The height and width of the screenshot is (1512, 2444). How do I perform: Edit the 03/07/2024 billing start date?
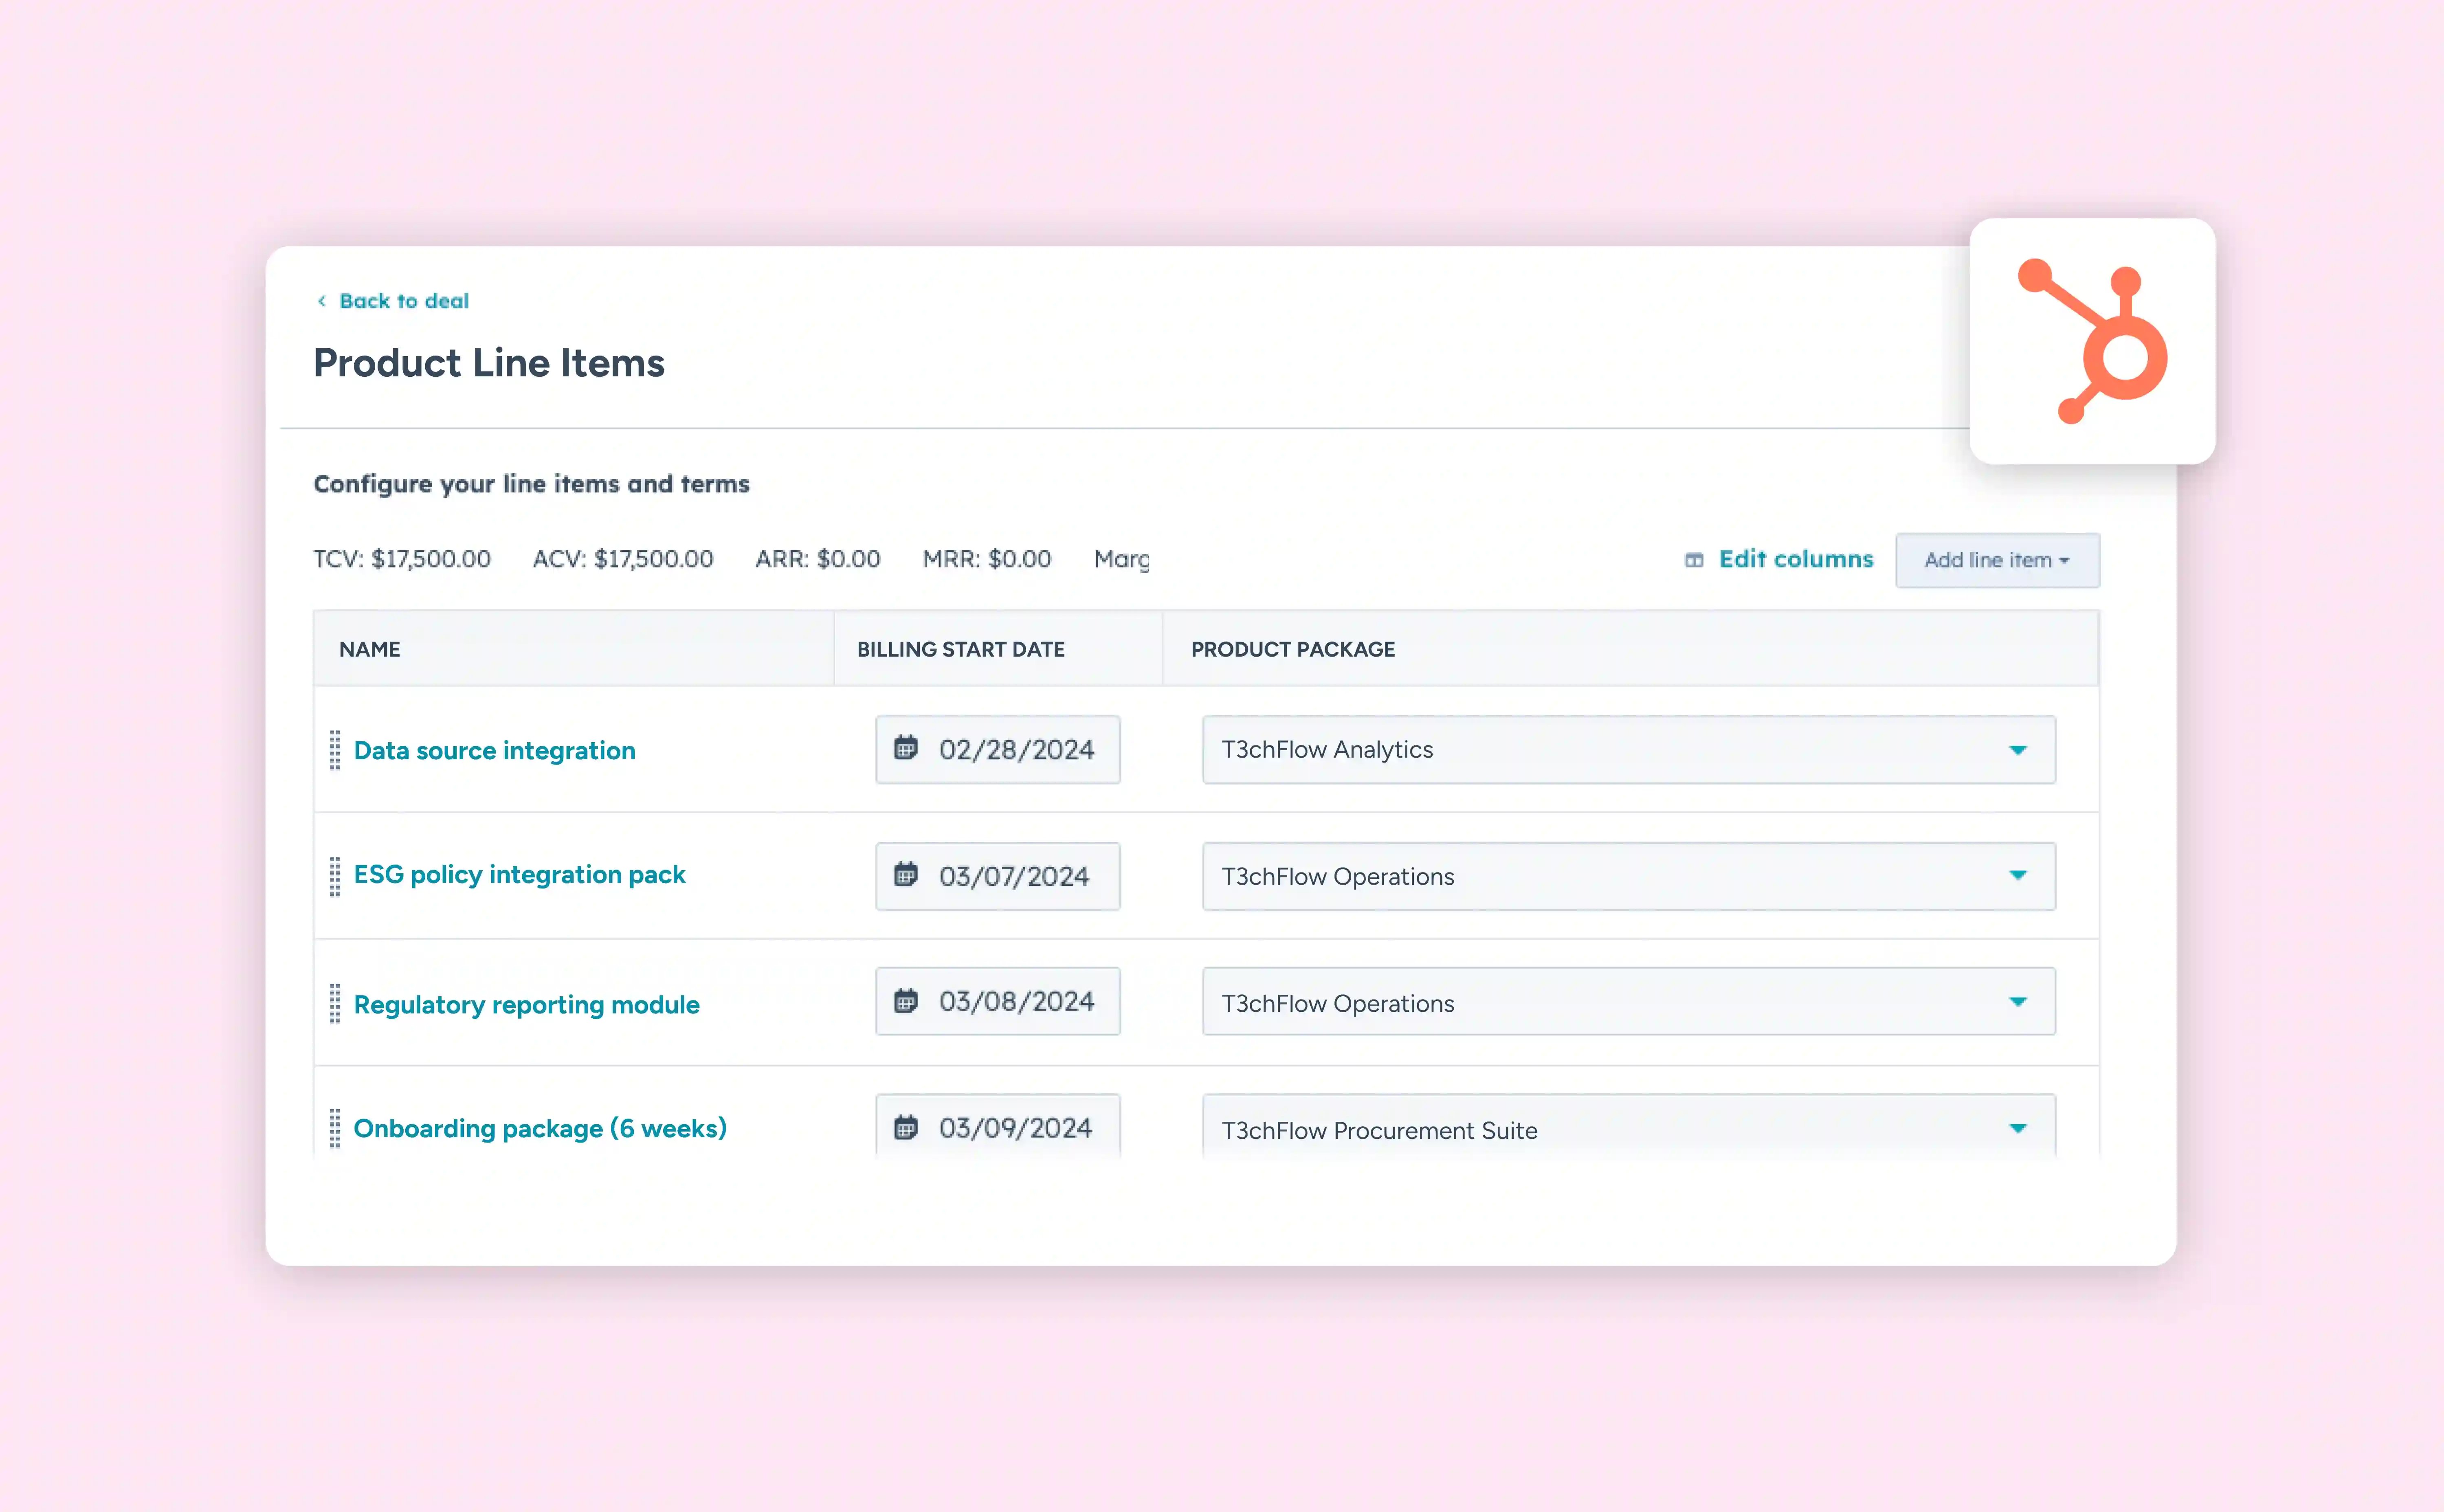[998, 876]
